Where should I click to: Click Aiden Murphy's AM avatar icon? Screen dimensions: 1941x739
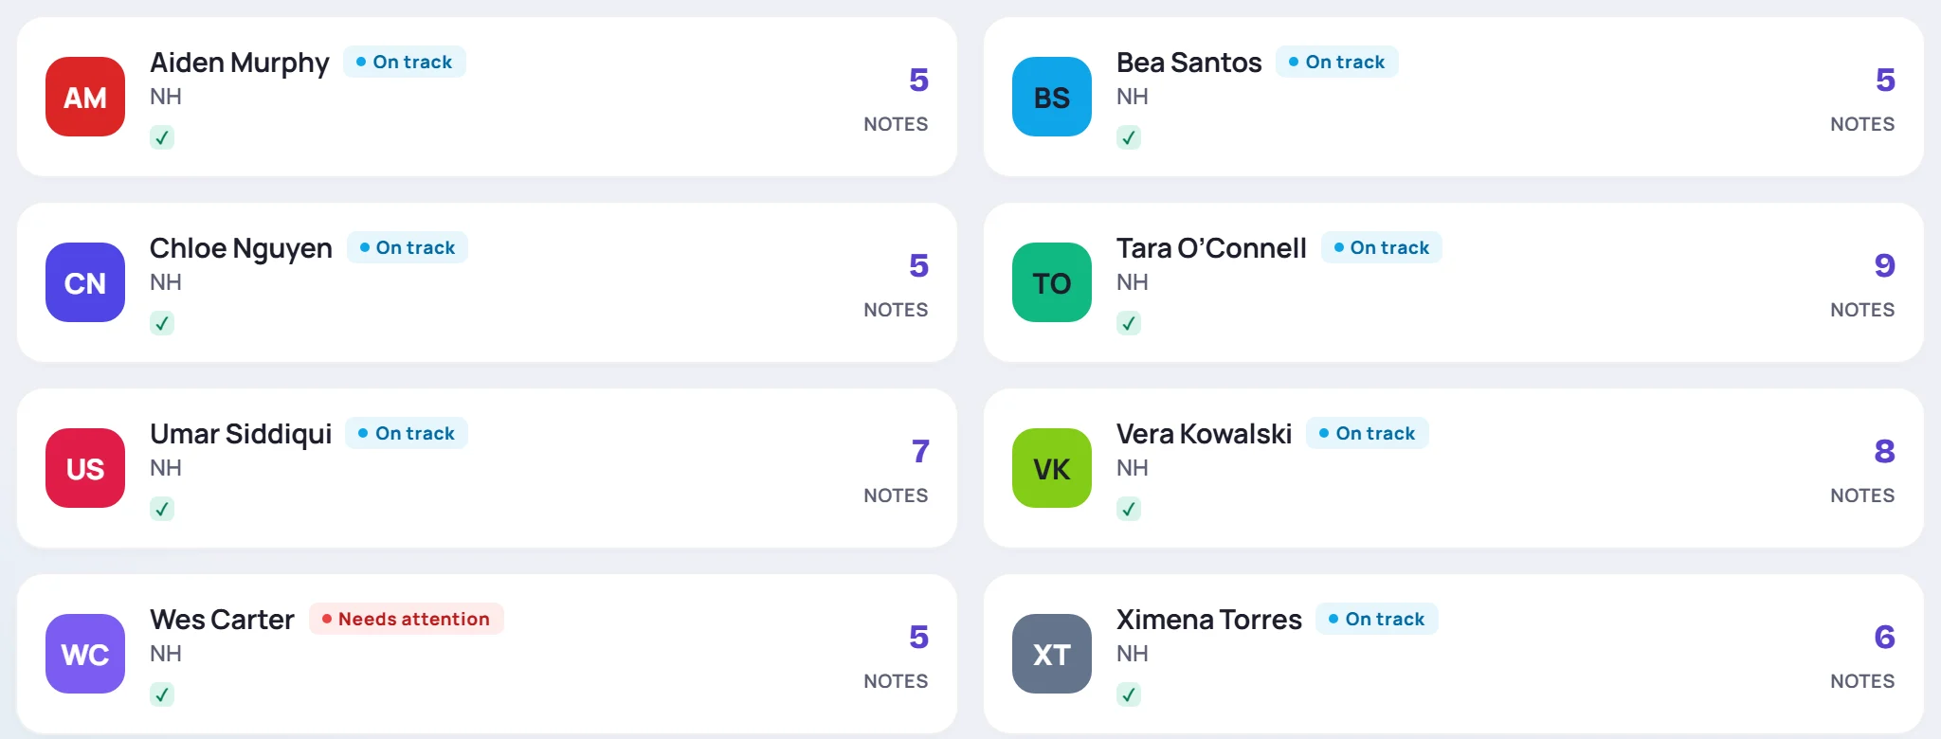(85, 97)
